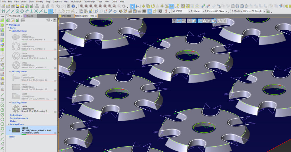Open the blue Info icon
This screenshot has height=152, width=291.
[73, 6]
